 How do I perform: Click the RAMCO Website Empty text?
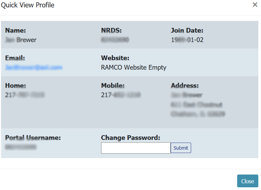click(x=133, y=67)
